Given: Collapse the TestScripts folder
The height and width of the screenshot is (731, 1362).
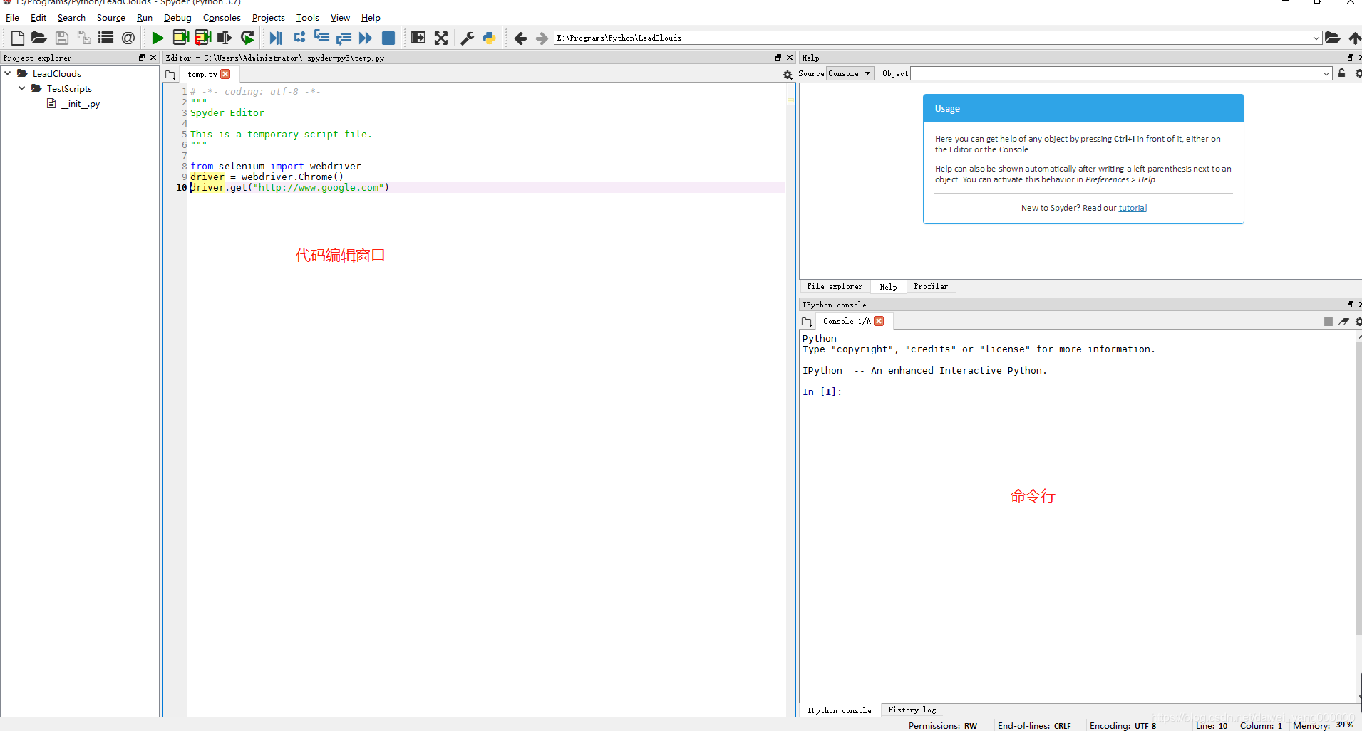Looking at the screenshot, I should [22, 88].
